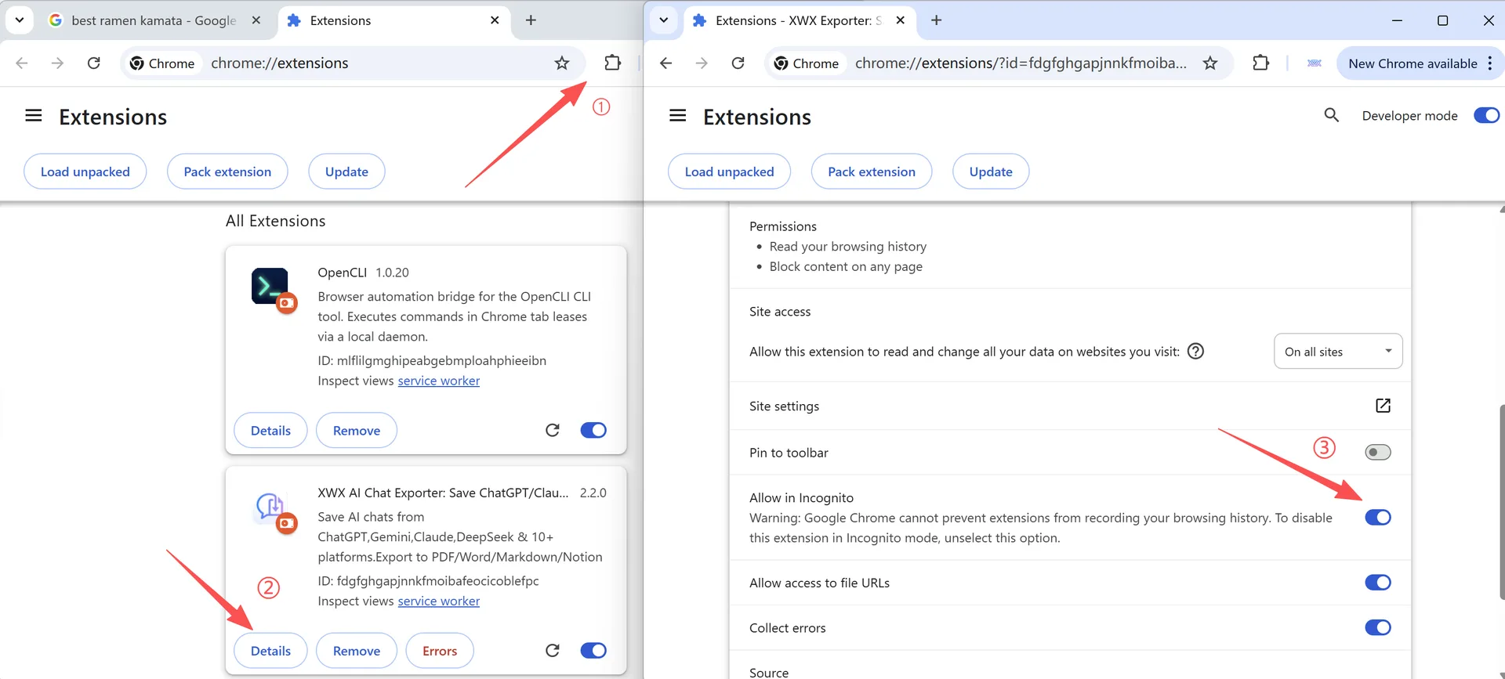Go forward in left browser window
Image resolution: width=1505 pixels, height=679 pixels.
tap(57, 63)
